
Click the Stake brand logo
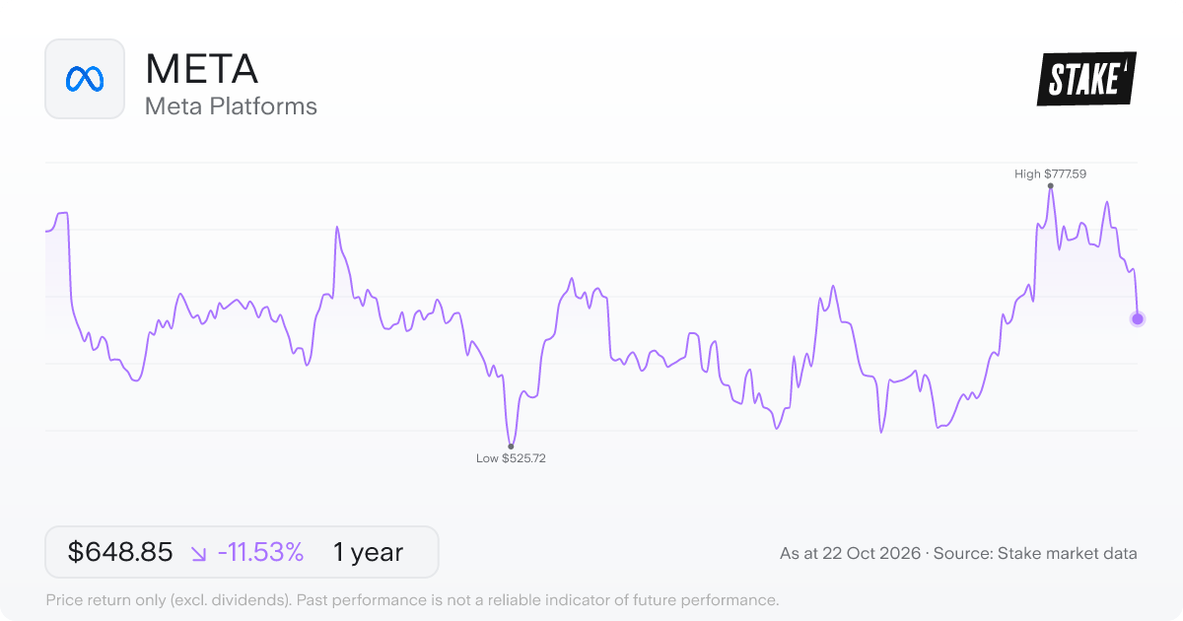1086,79
